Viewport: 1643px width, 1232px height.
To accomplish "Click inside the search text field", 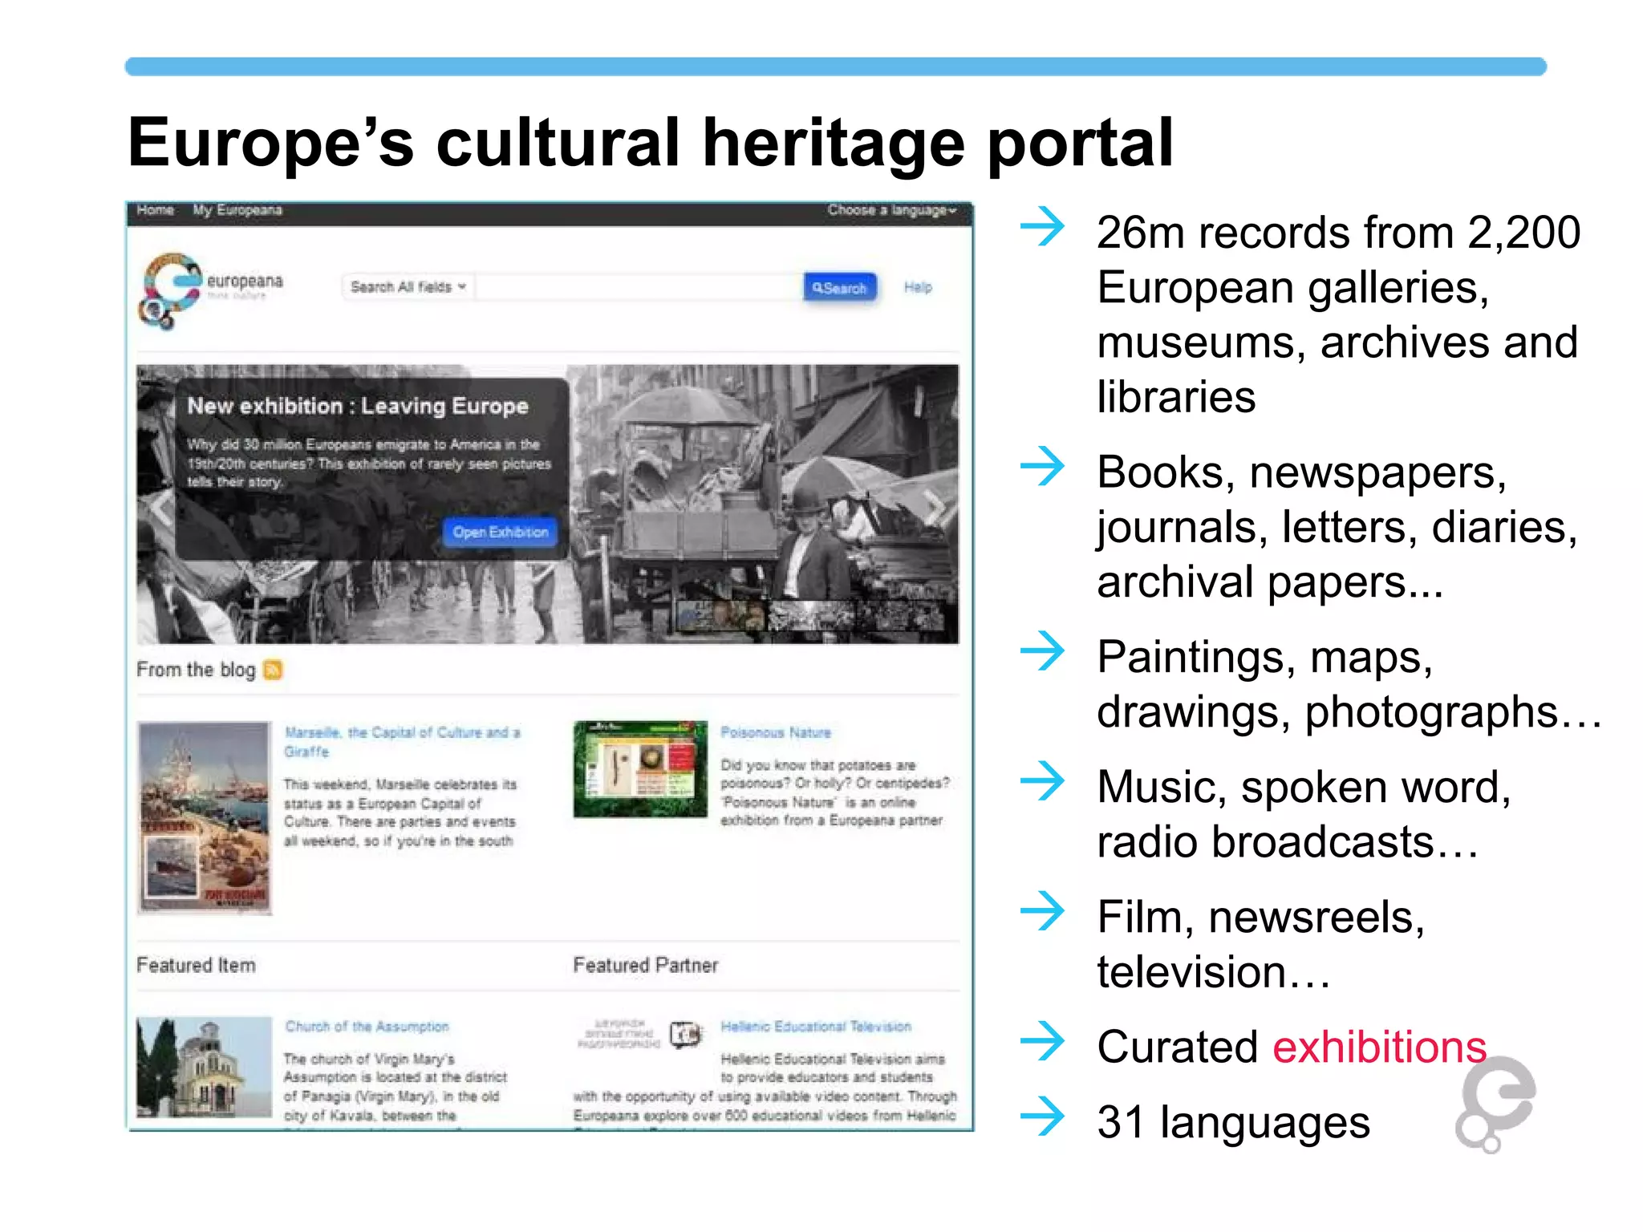I will [639, 287].
